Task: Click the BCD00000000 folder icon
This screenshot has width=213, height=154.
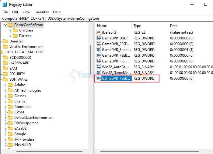Action: point(5,58)
